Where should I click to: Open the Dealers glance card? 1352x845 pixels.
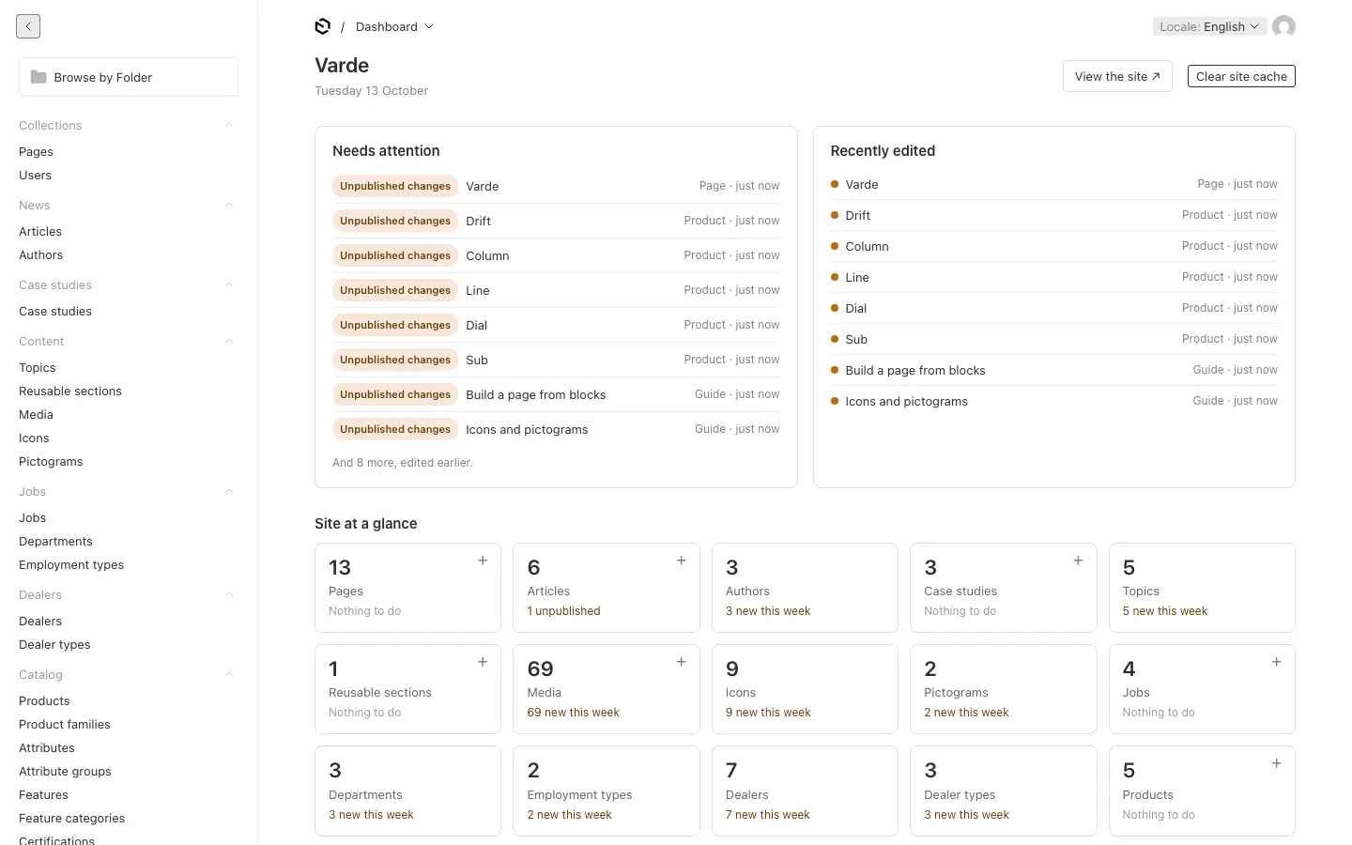(805, 791)
